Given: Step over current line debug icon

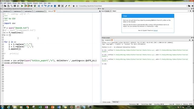Looking at the screenshot, I should point(42,6).
